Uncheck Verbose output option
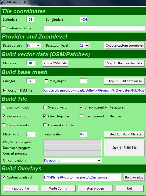146x196 pixels. 4,116
